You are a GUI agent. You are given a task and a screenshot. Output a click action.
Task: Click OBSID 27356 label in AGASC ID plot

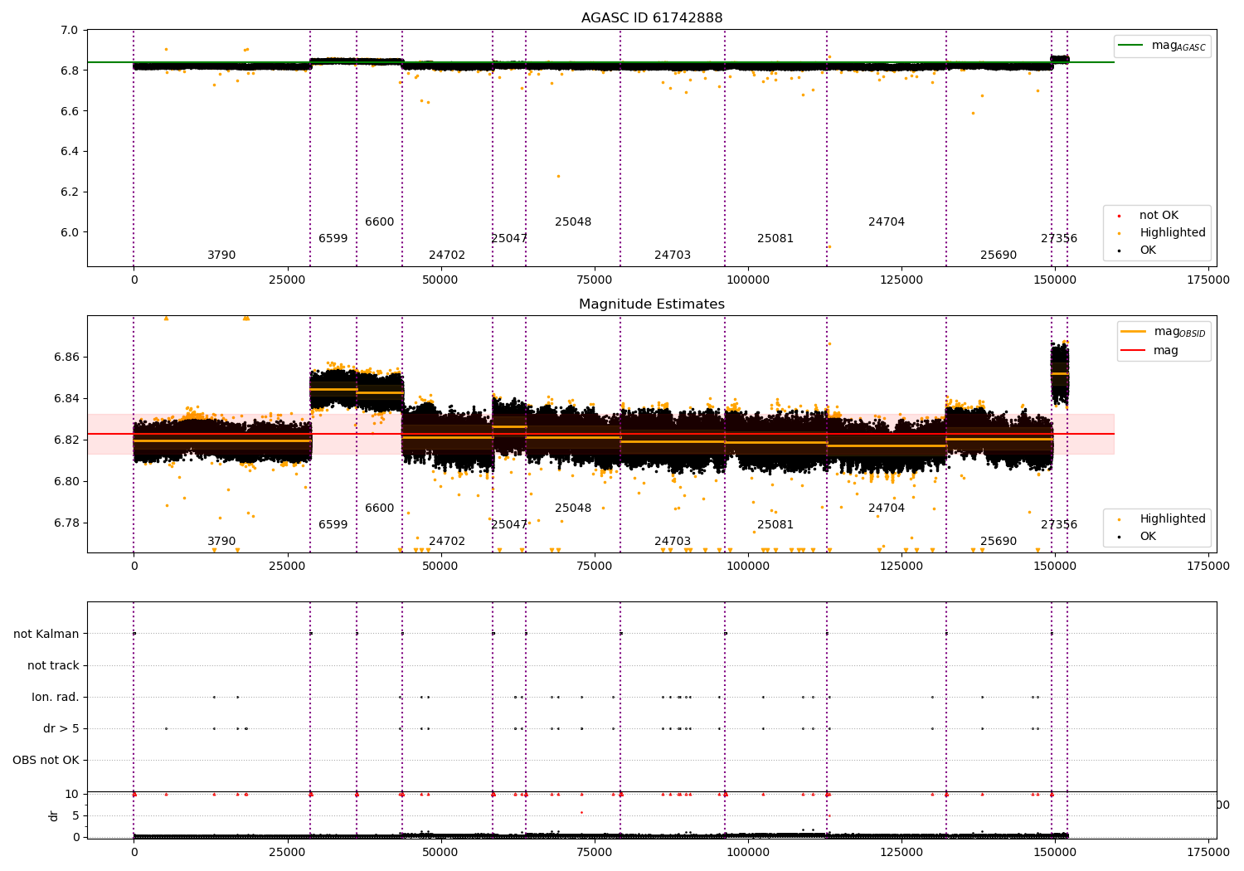[x=1059, y=239]
